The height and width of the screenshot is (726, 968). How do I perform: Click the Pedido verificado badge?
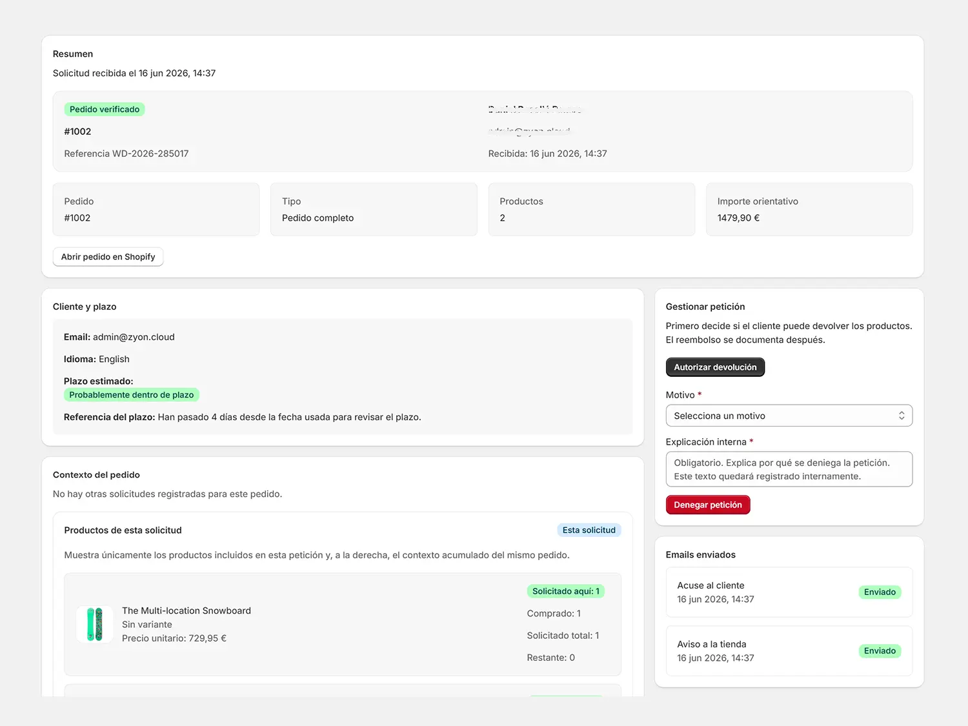click(x=105, y=109)
